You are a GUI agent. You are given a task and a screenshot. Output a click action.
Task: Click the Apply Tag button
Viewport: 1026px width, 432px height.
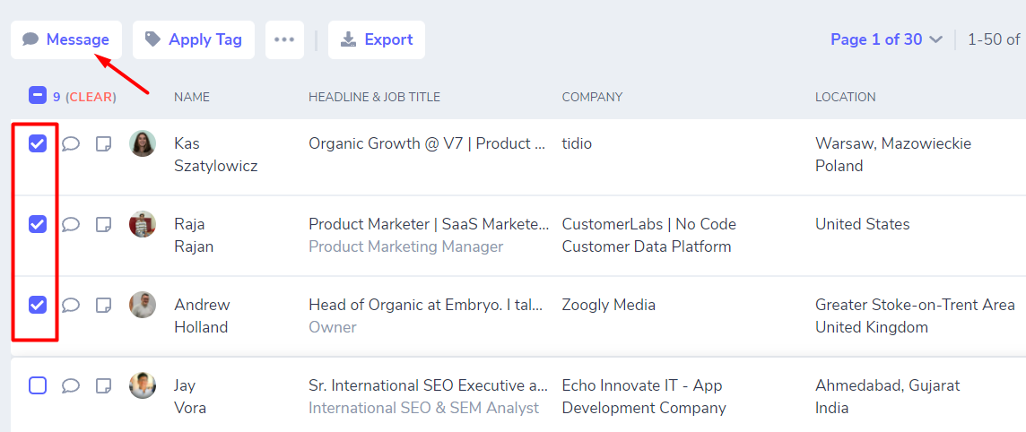(194, 39)
